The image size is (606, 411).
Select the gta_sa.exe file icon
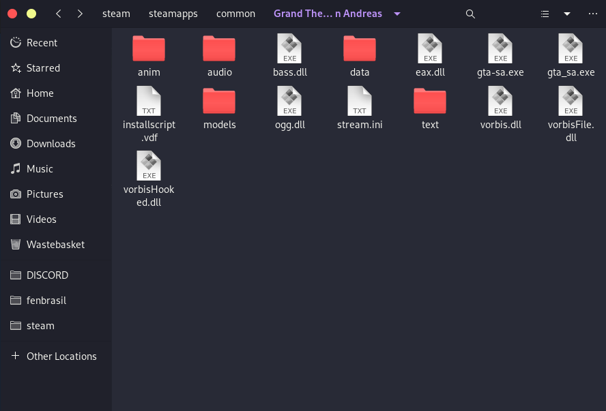pos(571,48)
